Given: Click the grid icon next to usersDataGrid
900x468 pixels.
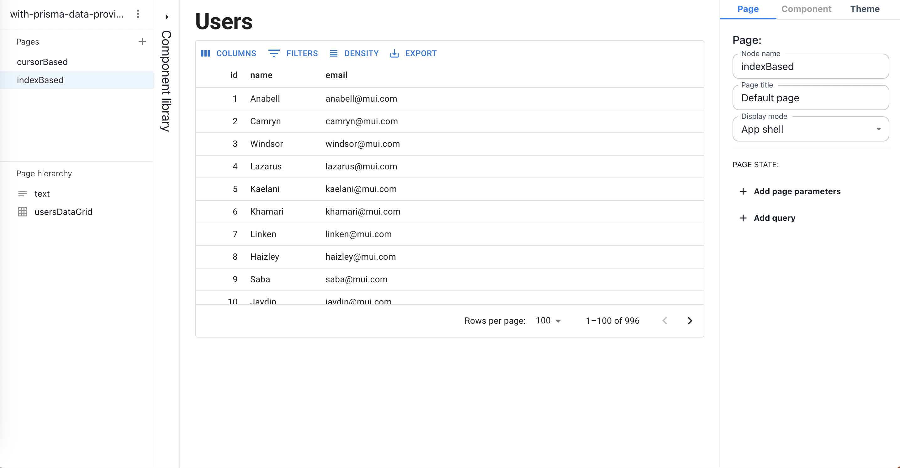Looking at the screenshot, I should [x=22, y=212].
